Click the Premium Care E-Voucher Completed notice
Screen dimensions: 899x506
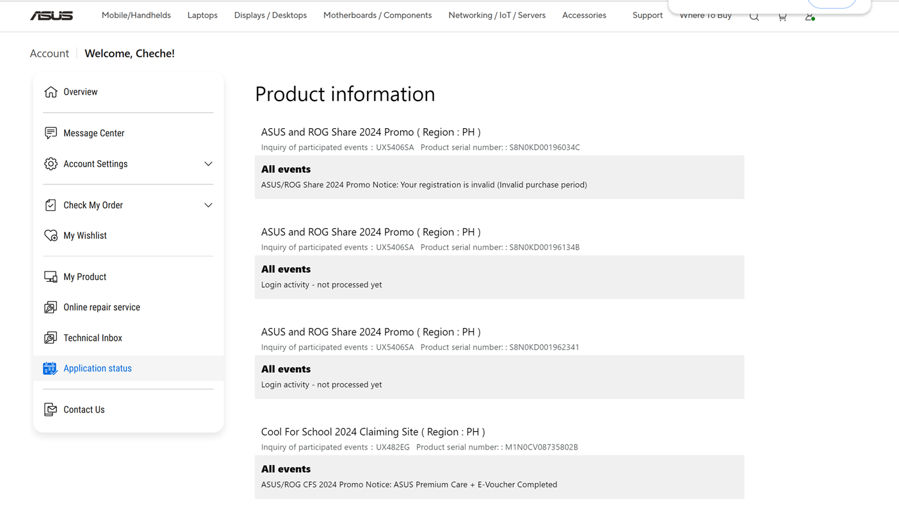click(x=409, y=484)
